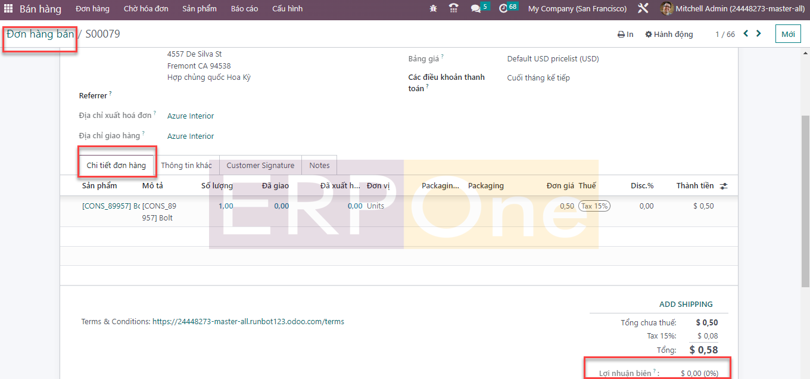The height and width of the screenshot is (379, 810).
Task: Open the activities clock icon
Action: (503, 9)
